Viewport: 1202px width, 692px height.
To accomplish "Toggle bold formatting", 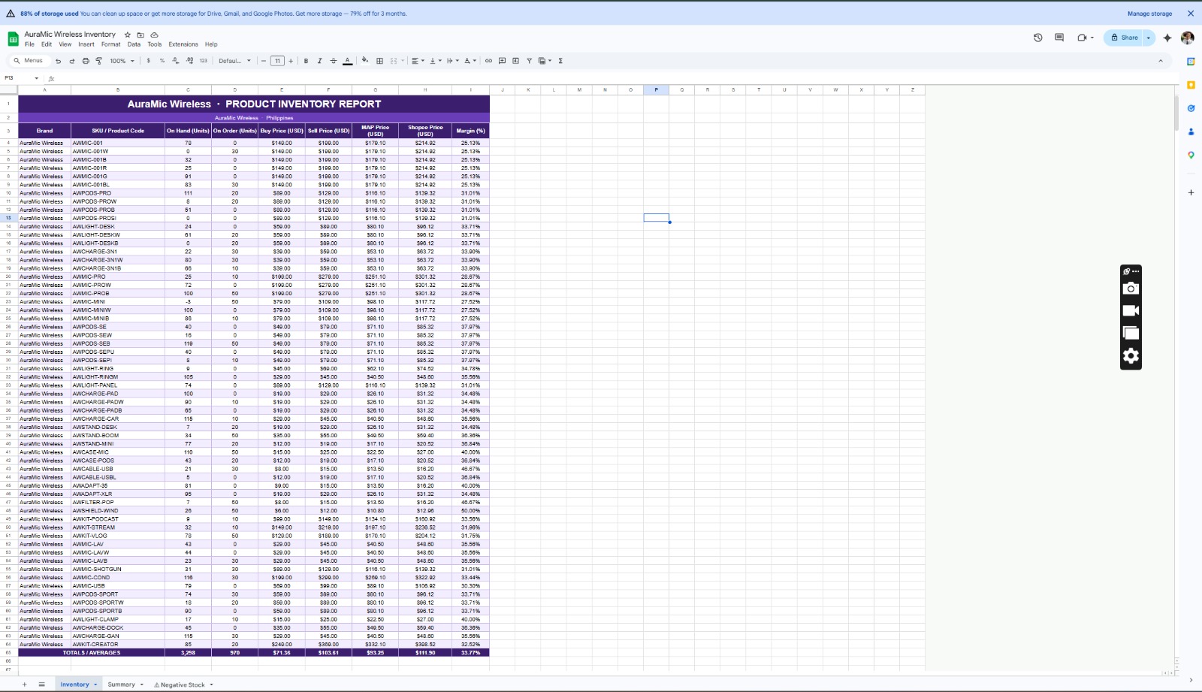I will (306, 61).
